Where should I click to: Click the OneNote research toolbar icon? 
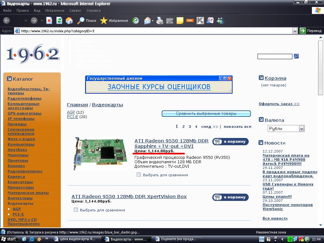(210, 21)
